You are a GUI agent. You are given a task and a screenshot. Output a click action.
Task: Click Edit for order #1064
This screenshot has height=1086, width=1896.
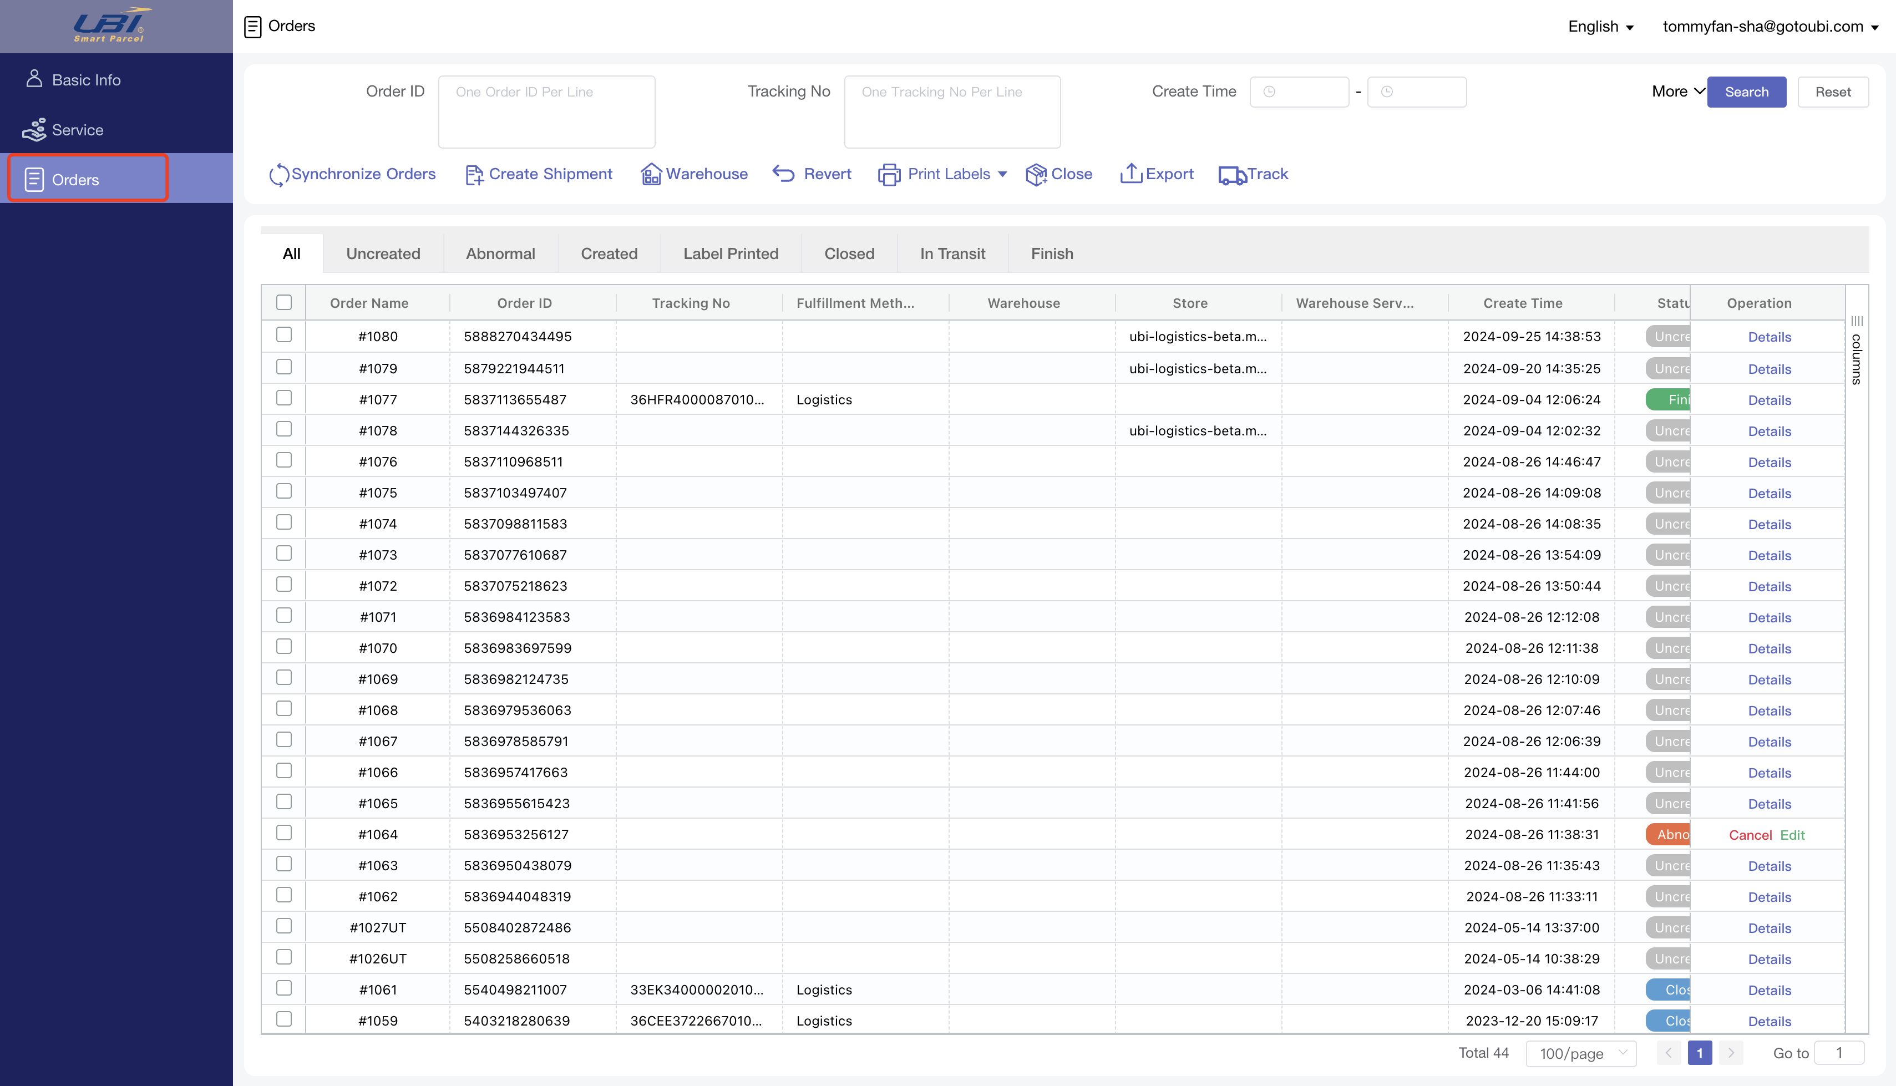coord(1792,835)
